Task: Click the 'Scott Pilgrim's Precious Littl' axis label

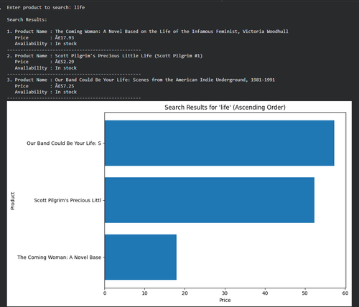Action: point(67,200)
